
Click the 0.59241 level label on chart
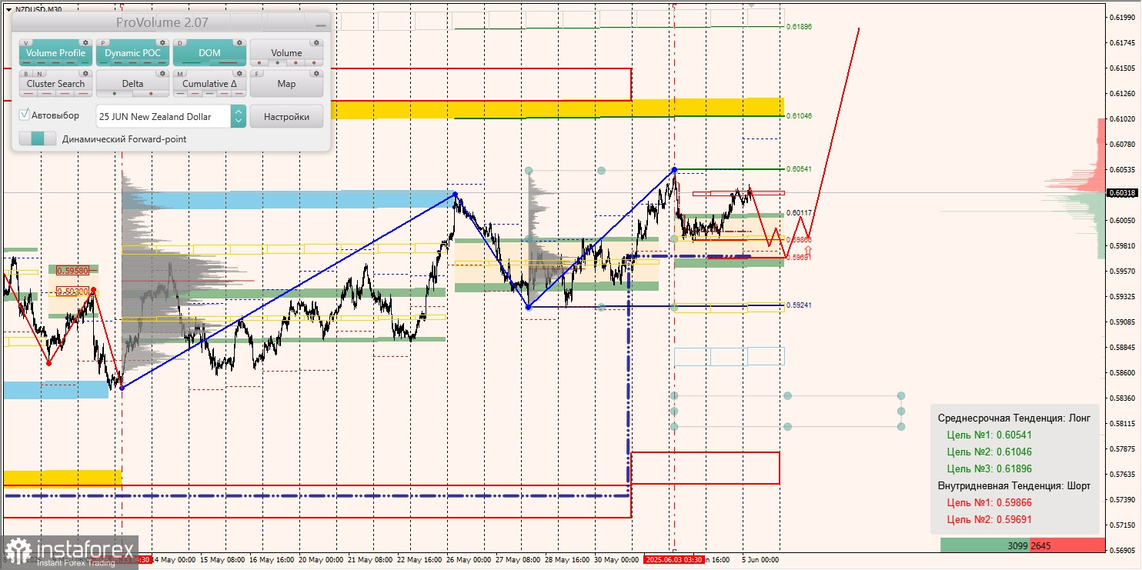[799, 305]
